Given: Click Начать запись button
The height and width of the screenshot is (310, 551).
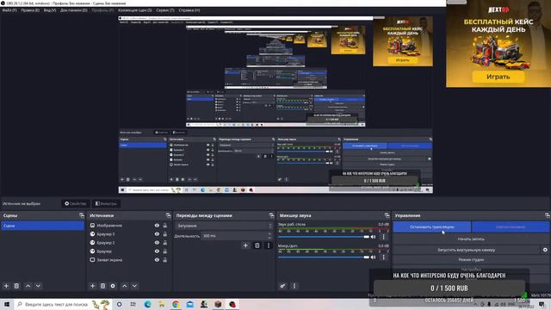Looking at the screenshot, I should tap(471, 239).
